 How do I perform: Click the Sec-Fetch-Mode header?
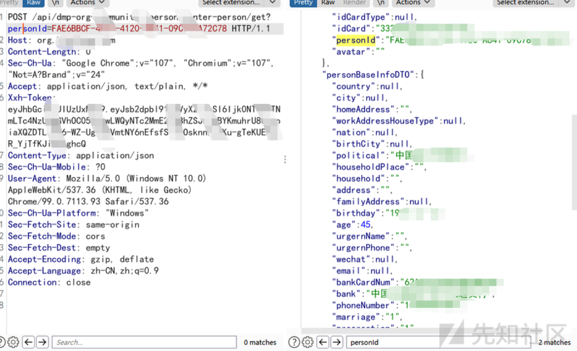[56, 236]
